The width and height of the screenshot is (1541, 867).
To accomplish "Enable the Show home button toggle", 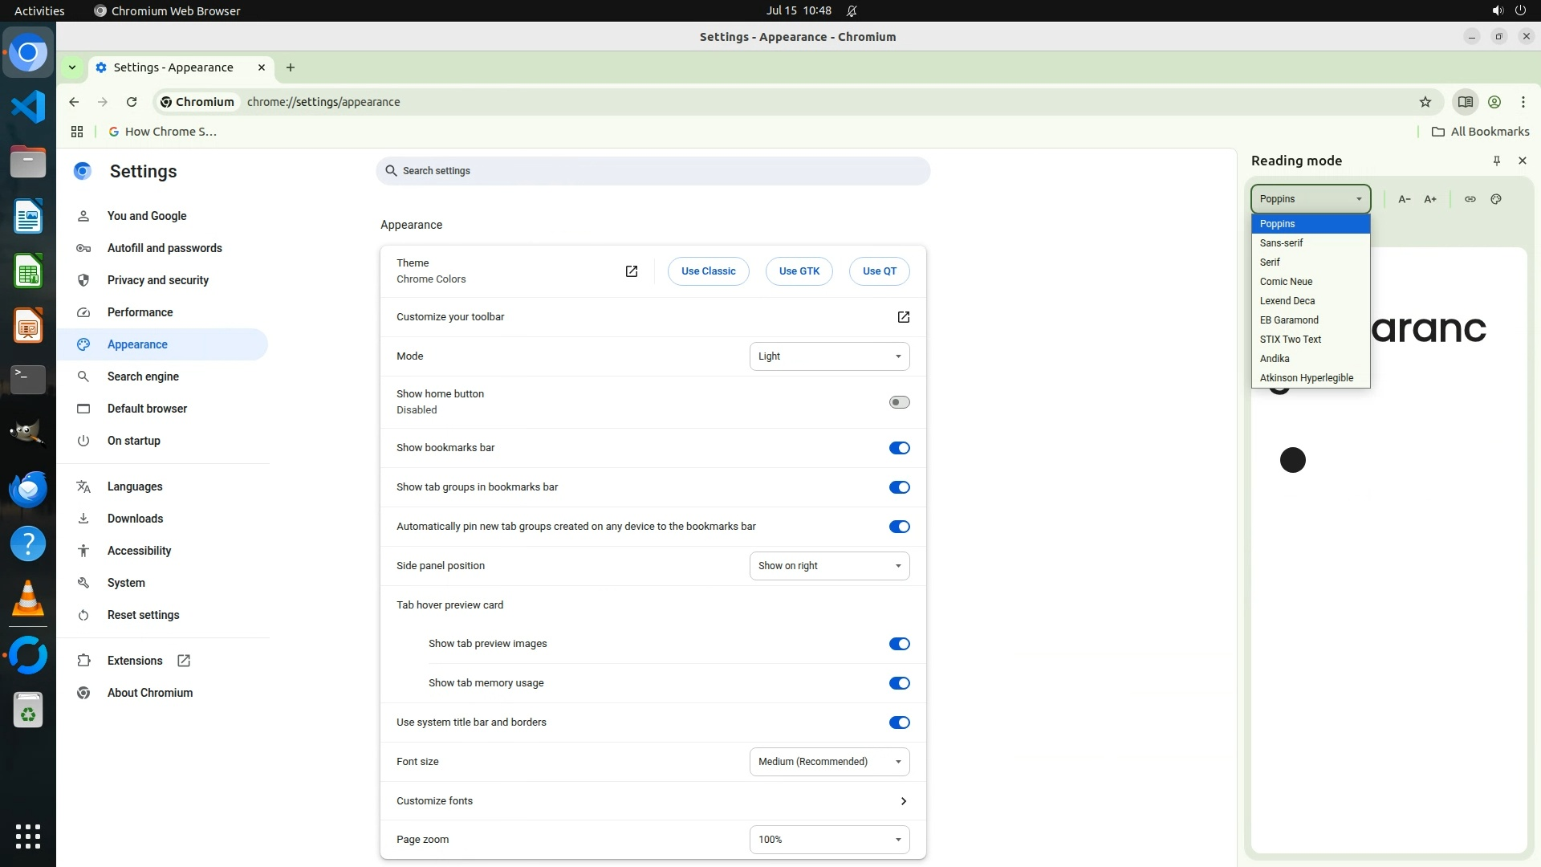I will pos(899,402).
